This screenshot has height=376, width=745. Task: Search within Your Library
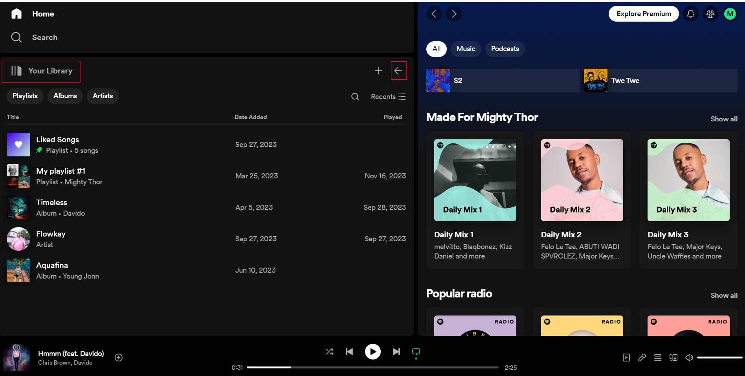point(355,97)
